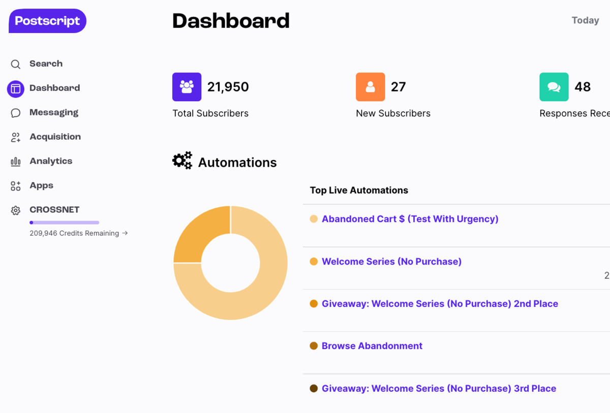Open the Browse Abandonment automation

pyautogui.click(x=372, y=346)
